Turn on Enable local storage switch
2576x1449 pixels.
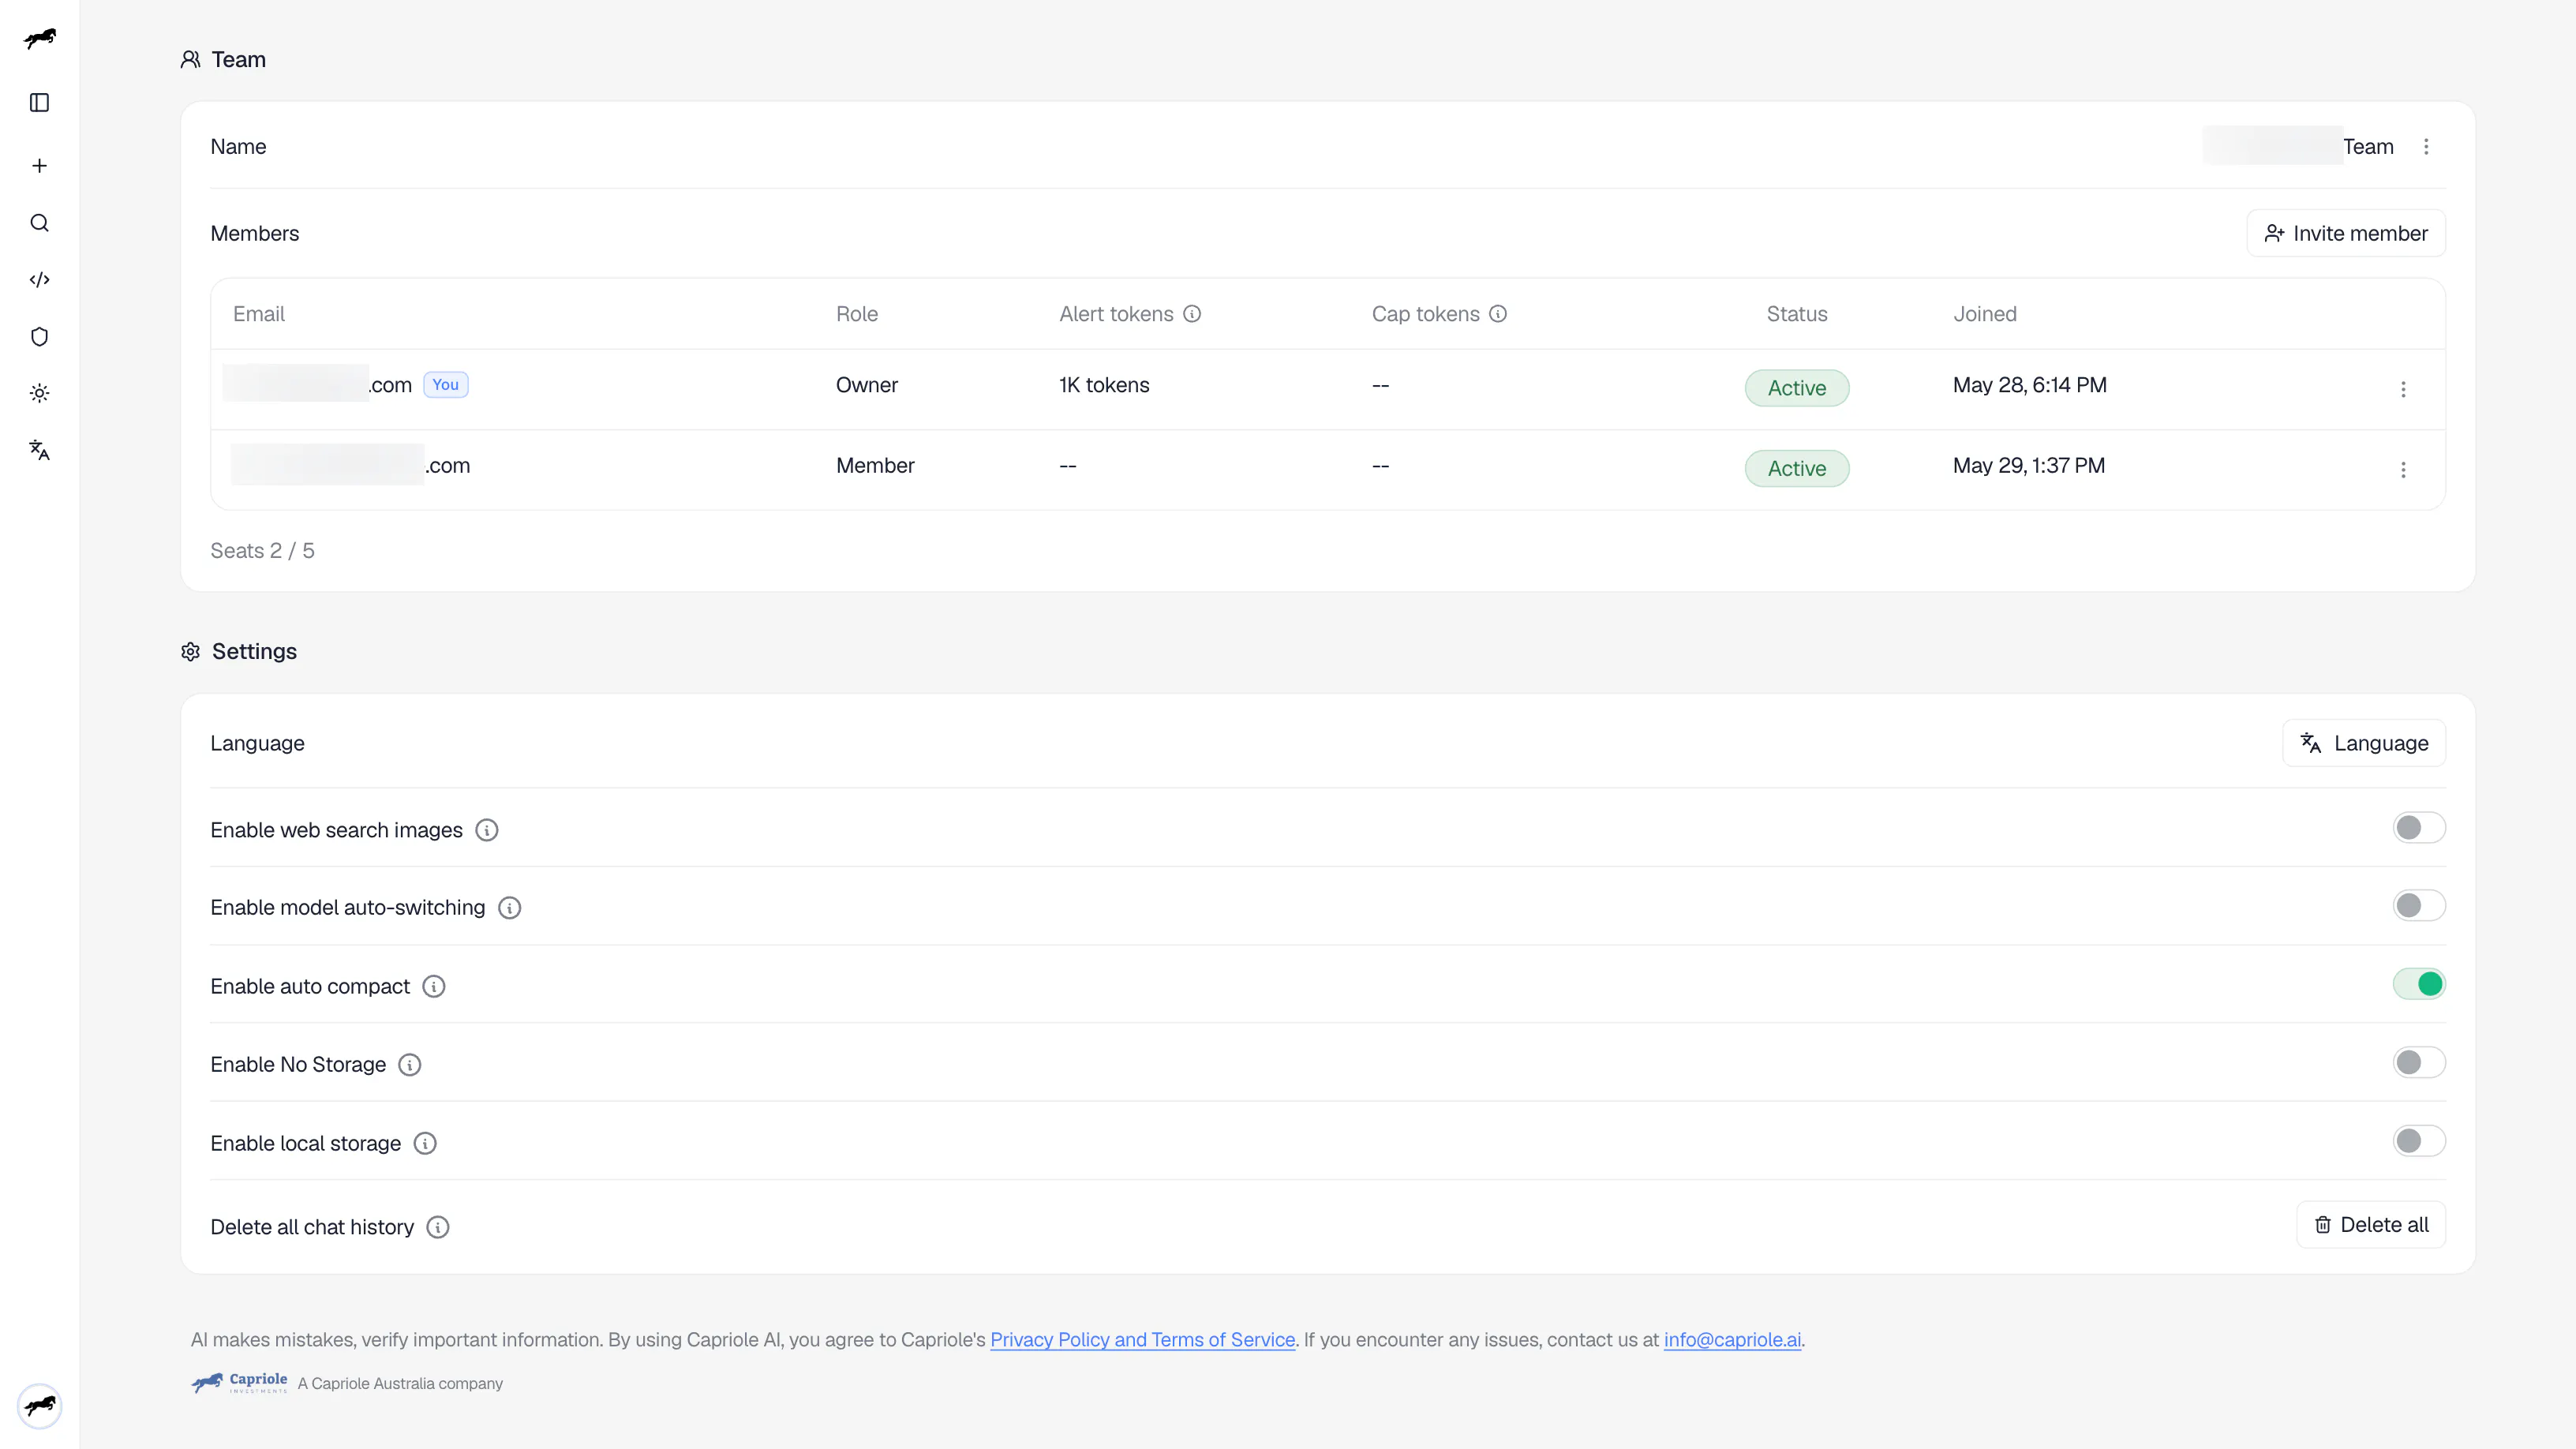pyautogui.click(x=2419, y=1141)
